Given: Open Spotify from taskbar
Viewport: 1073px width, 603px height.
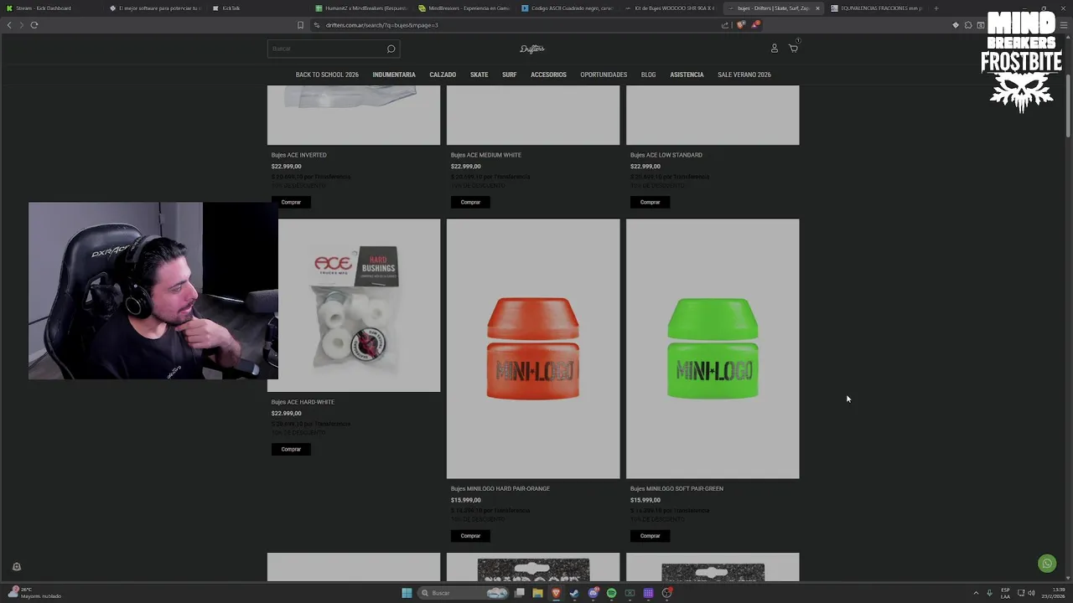Looking at the screenshot, I should pos(611,593).
